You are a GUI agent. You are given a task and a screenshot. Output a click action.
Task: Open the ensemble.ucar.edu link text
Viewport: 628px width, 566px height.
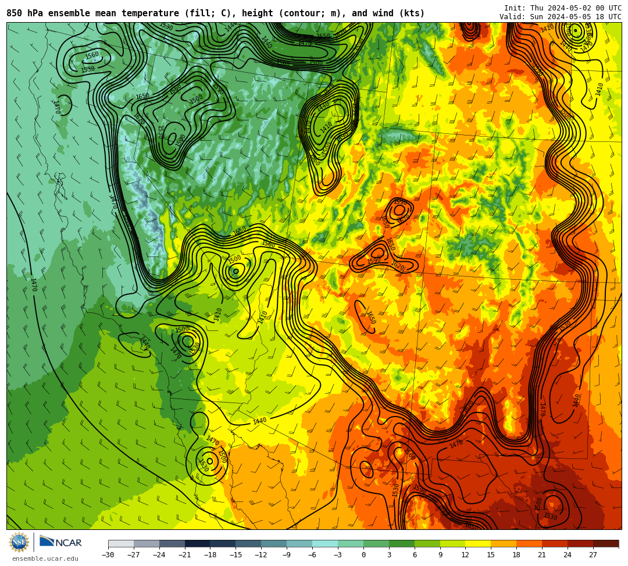(45, 558)
